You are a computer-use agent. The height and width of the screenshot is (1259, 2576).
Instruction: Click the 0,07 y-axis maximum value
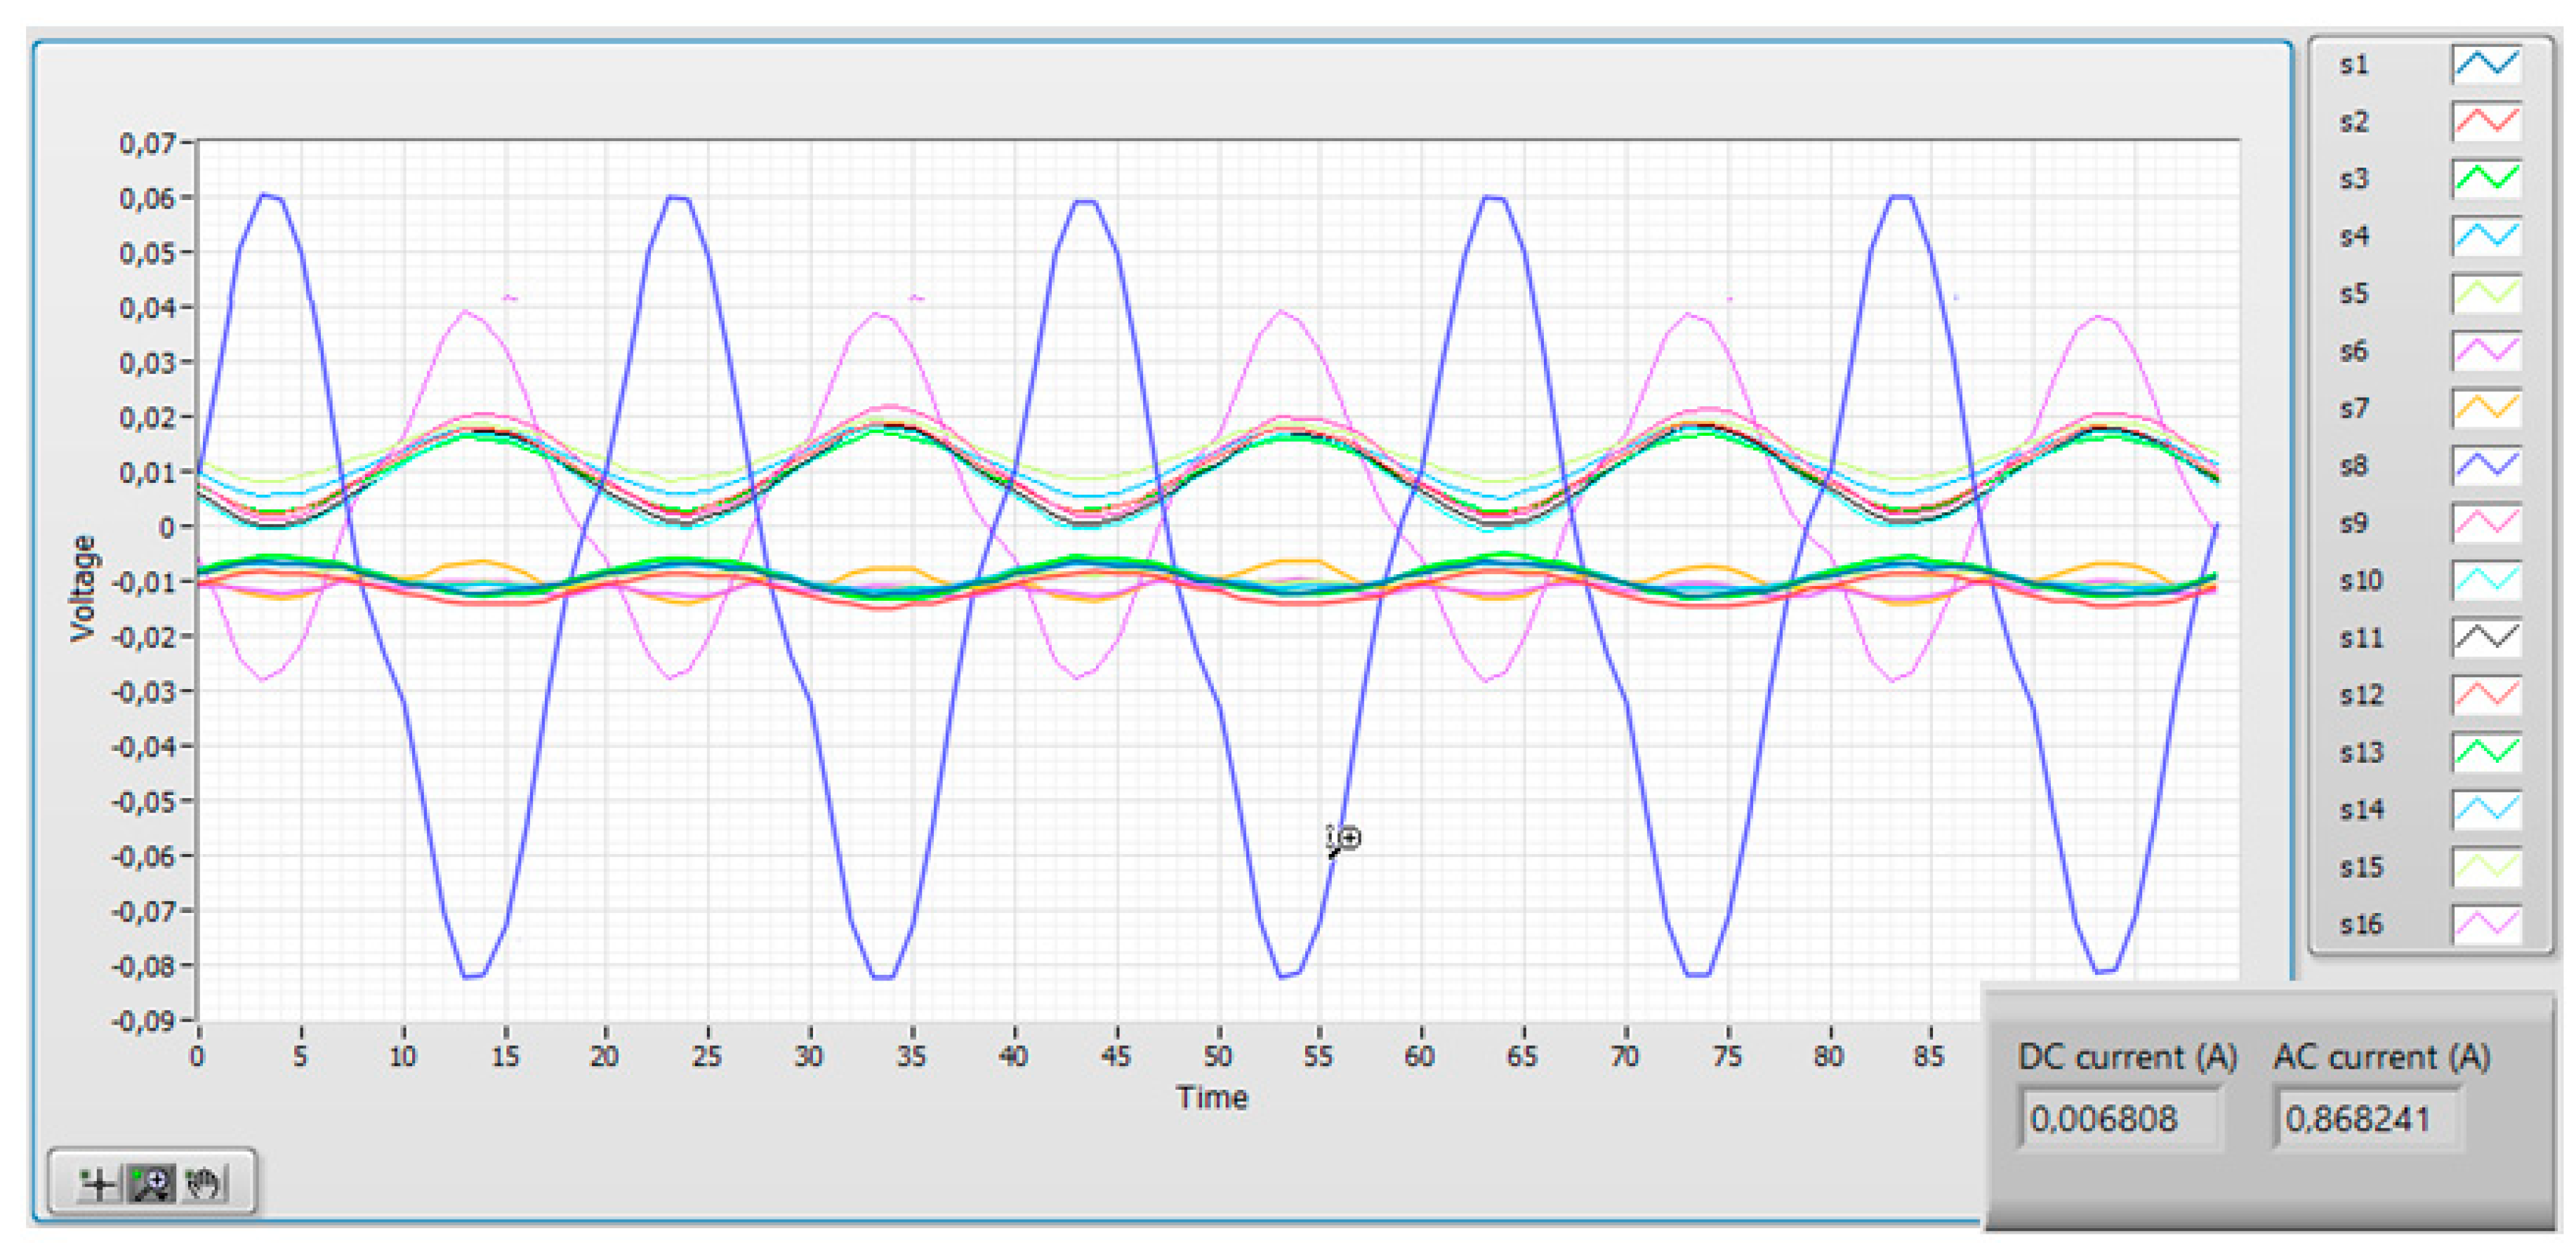coord(147,144)
